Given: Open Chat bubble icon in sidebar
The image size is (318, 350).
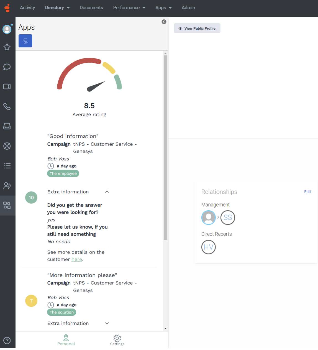Looking at the screenshot, I should pyautogui.click(x=7, y=67).
